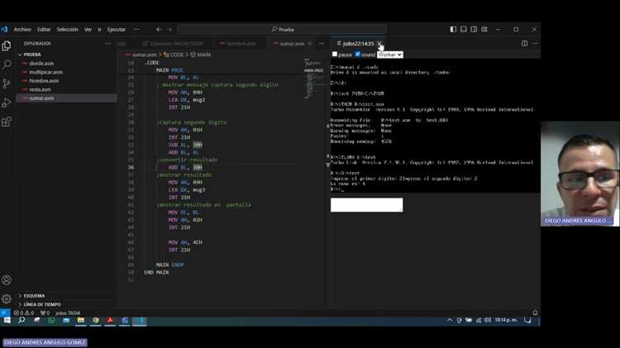The image size is (620, 348).
Task: Open resta.asm in the explorer
Action: point(66,89)
